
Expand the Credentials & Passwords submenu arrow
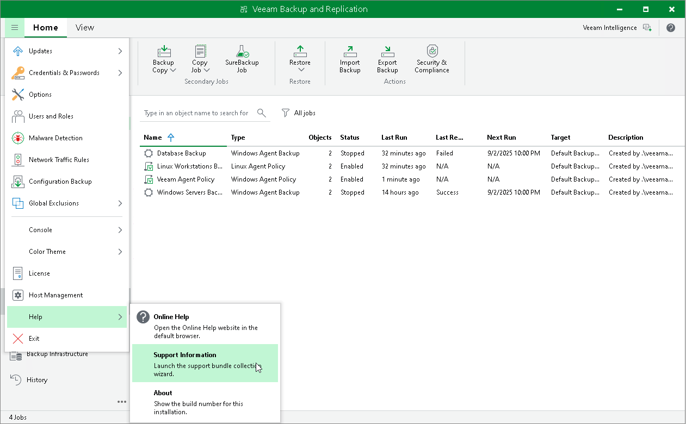120,73
